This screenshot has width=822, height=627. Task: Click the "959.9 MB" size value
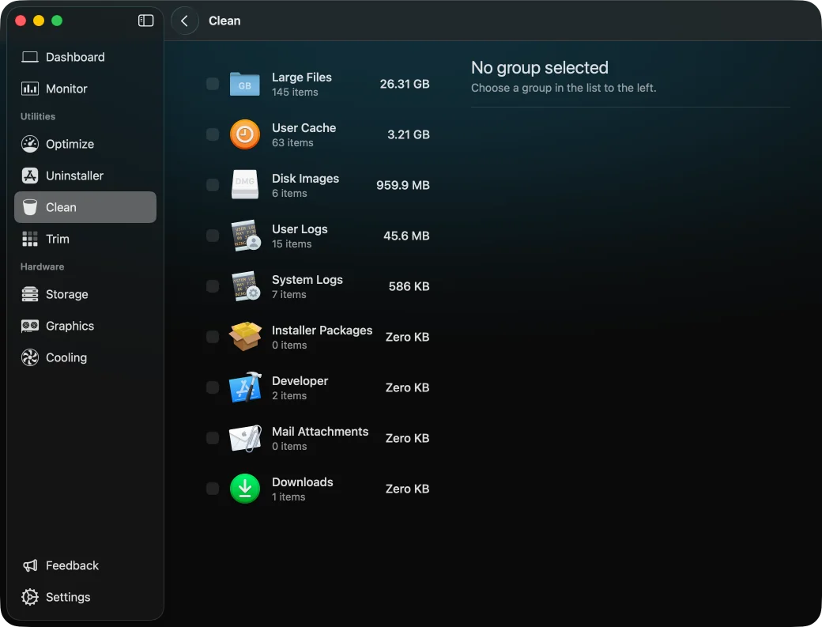pyautogui.click(x=403, y=185)
